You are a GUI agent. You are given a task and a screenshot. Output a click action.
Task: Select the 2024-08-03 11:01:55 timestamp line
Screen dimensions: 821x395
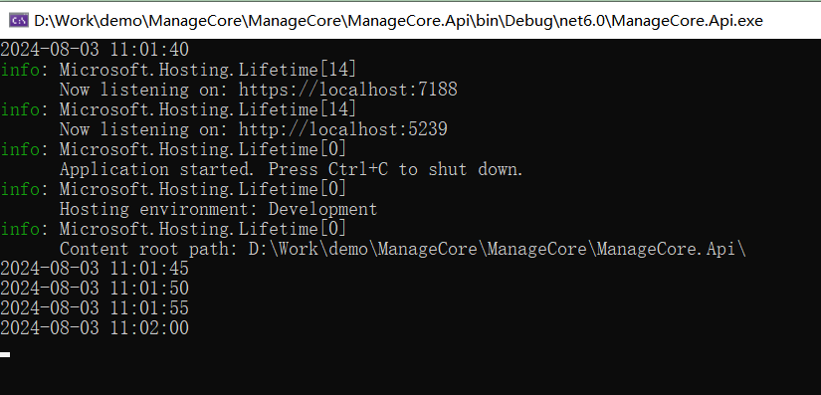pyautogui.click(x=95, y=308)
